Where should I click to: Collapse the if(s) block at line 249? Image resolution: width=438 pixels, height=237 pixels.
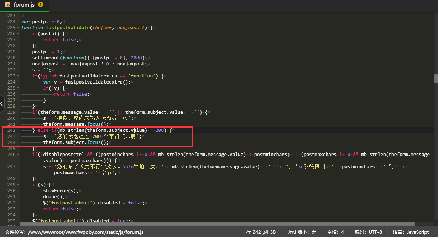click(x=18, y=185)
